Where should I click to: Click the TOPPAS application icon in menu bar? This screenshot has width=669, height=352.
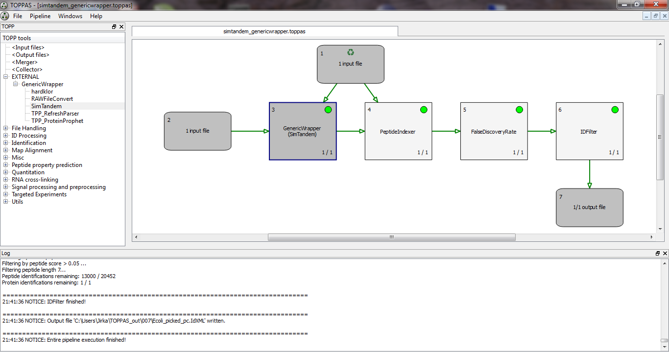tap(5, 16)
